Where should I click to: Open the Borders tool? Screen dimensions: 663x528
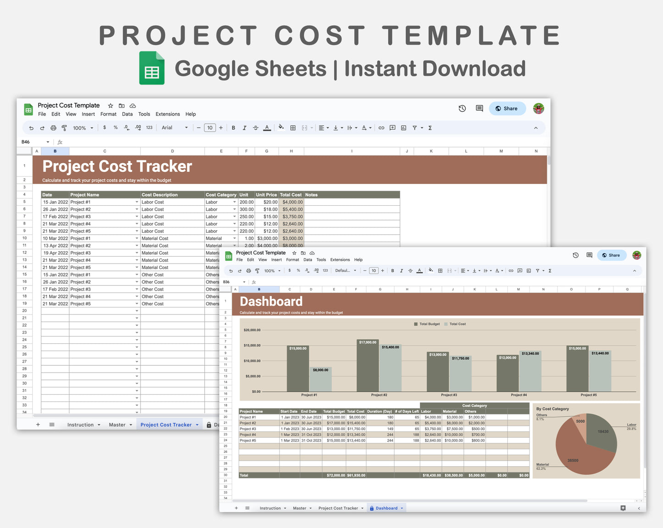293,128
